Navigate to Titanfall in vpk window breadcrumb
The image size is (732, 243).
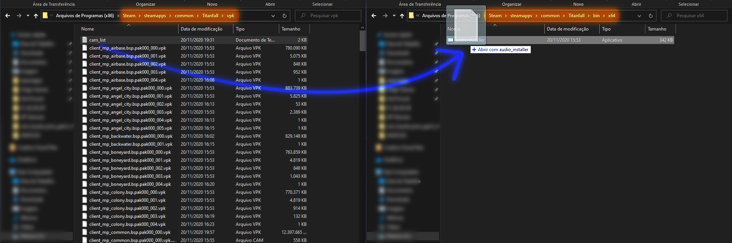click(210, 16)
